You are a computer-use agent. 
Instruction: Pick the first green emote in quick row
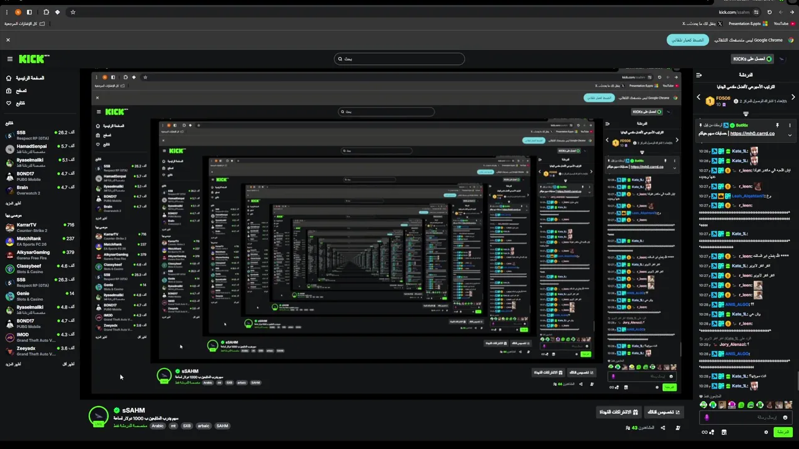(x=703, y=405)
